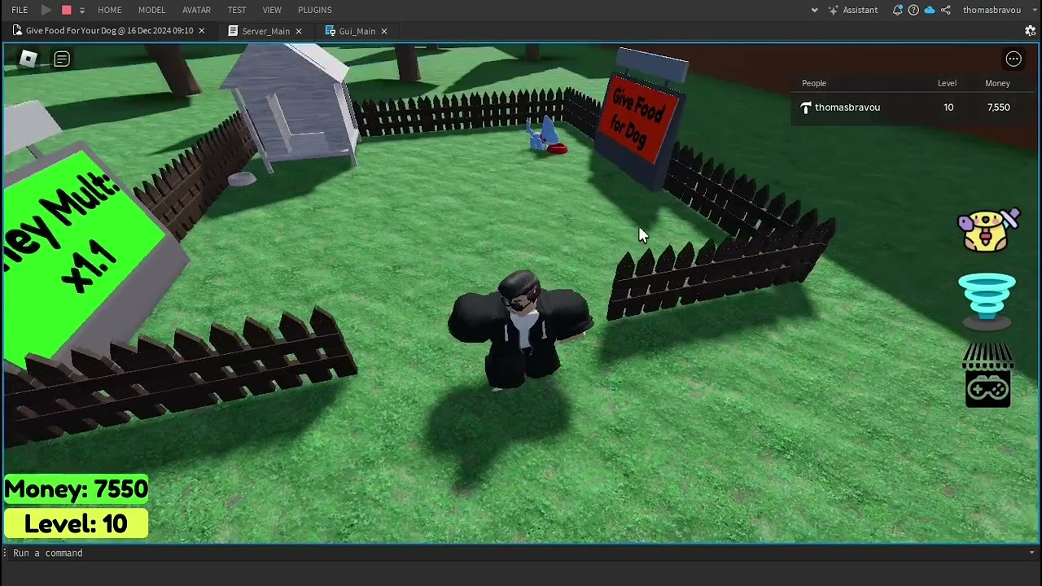Image resolution: width=1042 pixels, height=586 pixels.
Task: Click the blue dog near the red bowl
Action: [541, 134]
